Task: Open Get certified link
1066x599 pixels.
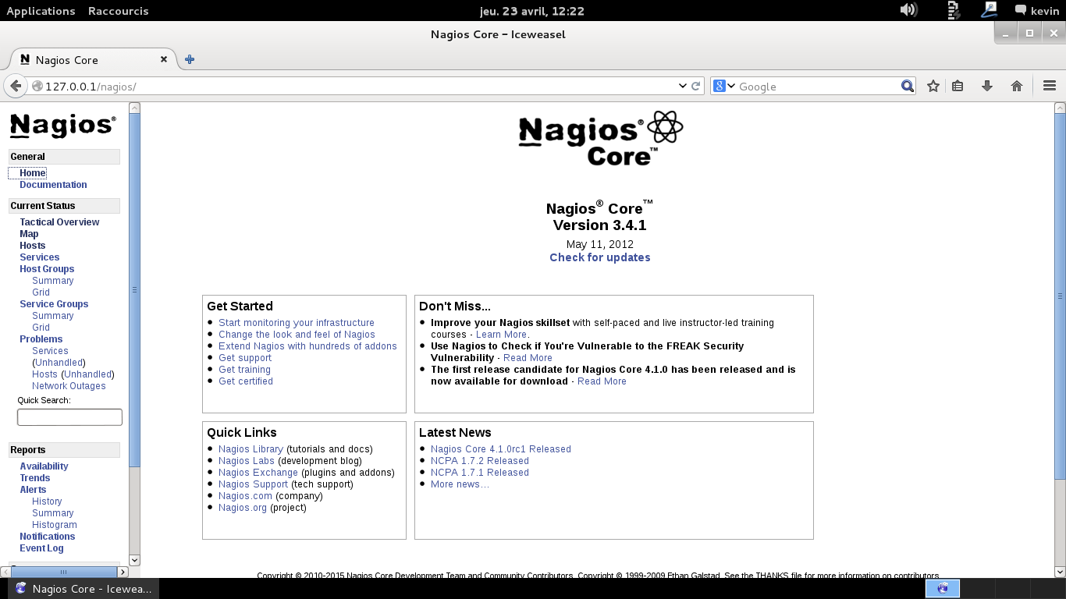Action: (246, 381)
